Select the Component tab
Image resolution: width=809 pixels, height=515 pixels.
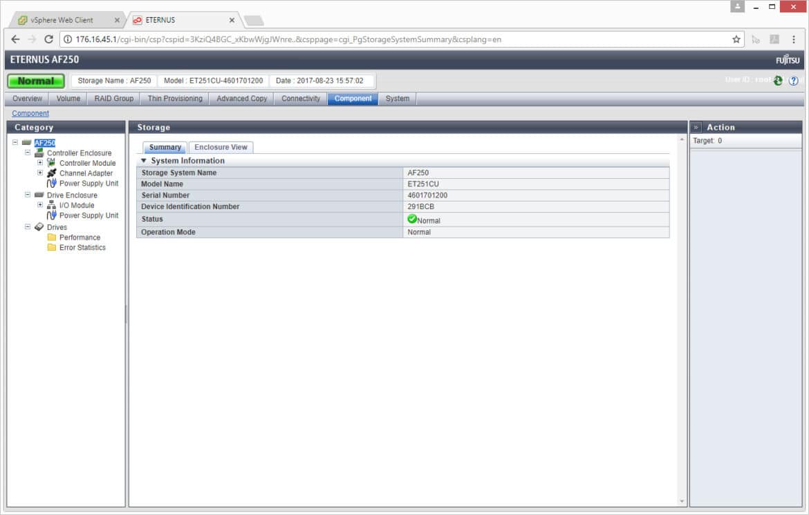[353, 98]
